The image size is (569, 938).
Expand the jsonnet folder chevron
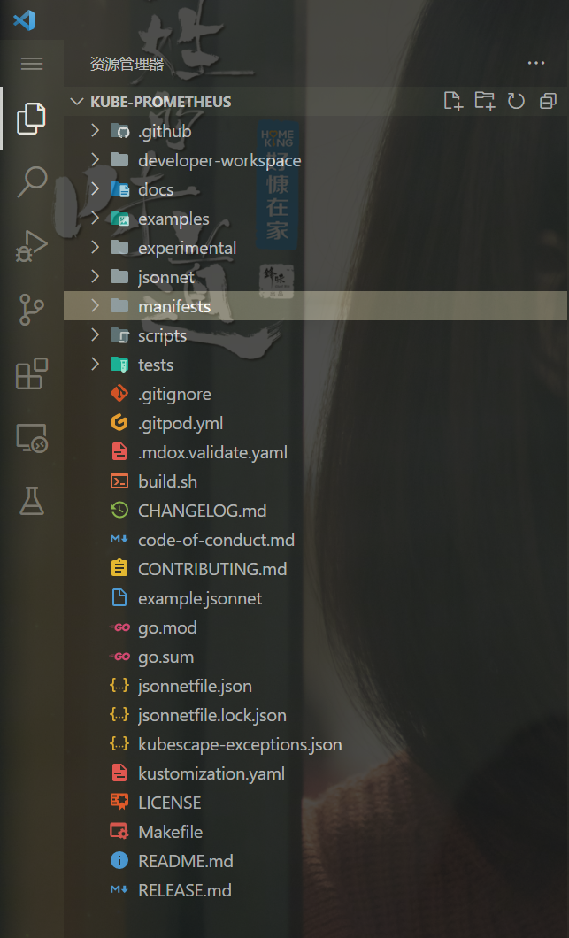(96, 276)
